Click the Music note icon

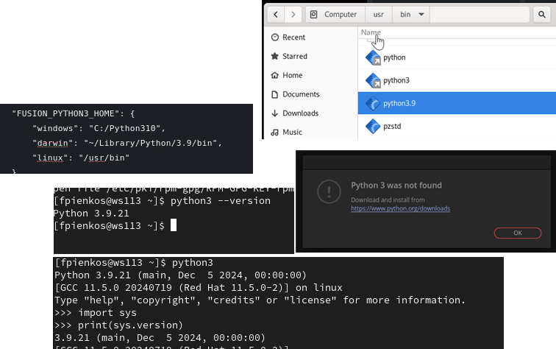[275, 133]
